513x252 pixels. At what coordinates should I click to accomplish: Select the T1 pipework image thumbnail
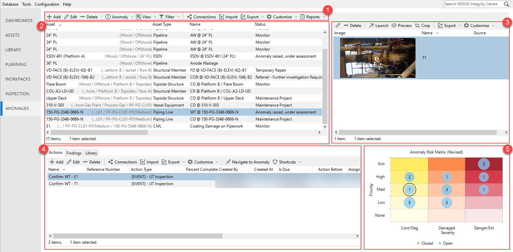(378, 58)
